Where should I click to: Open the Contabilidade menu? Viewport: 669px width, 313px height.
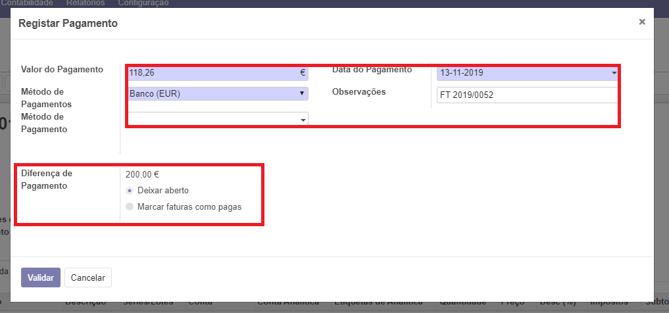[27, 3]
